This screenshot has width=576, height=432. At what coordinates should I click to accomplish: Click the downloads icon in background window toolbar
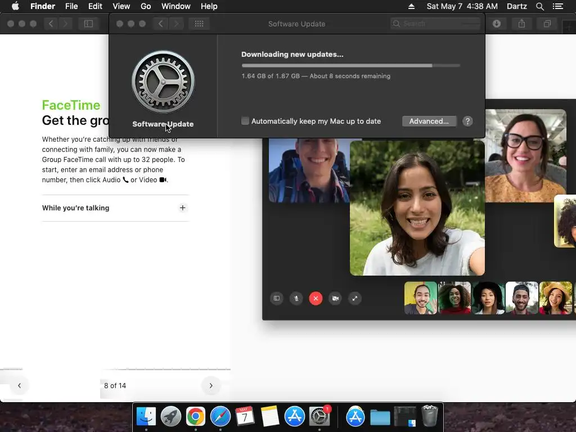[x=497, y=24]
